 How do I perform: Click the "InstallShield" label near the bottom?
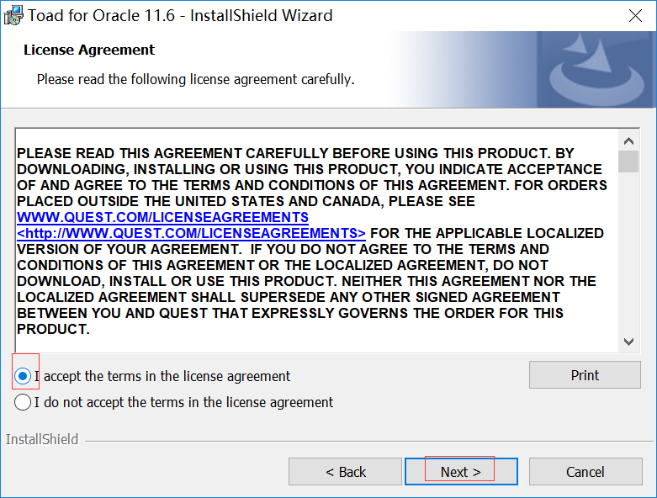(x=42, y=439)
